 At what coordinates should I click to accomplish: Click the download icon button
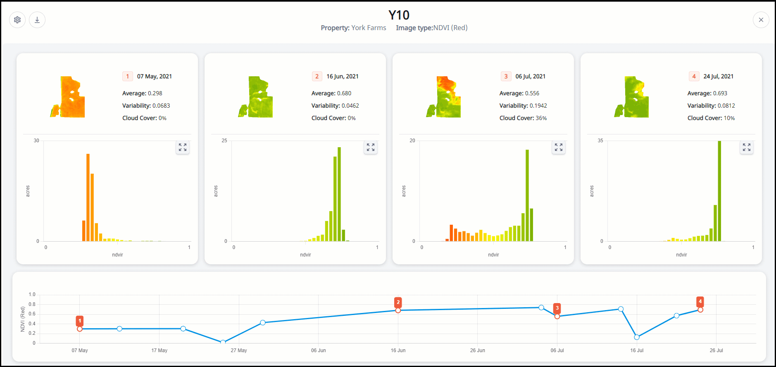[x=37, y=20]
